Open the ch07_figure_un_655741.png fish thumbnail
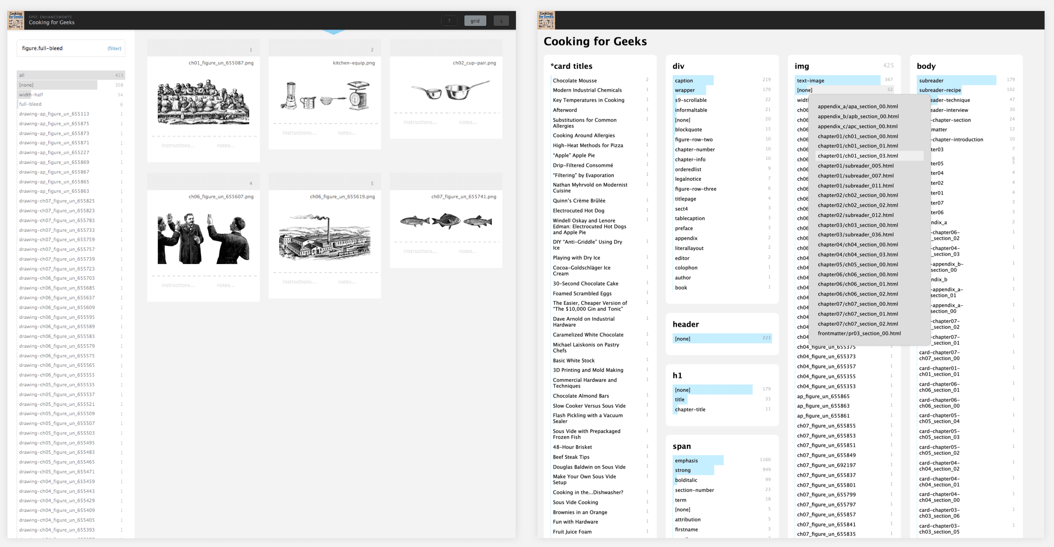This screenshot has height=547, width=1054. coord(446,222)
